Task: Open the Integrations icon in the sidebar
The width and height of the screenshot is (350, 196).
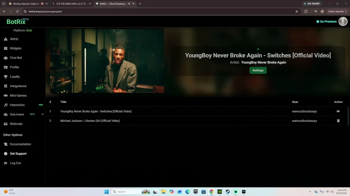Action: coord(5,86)
